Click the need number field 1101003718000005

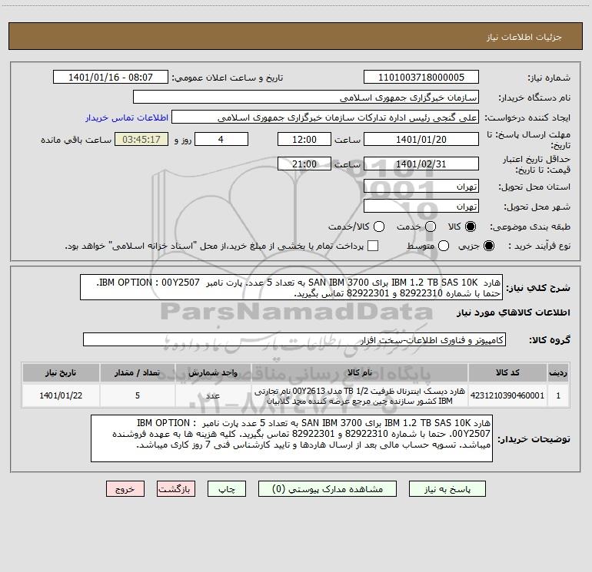point(421,78)
